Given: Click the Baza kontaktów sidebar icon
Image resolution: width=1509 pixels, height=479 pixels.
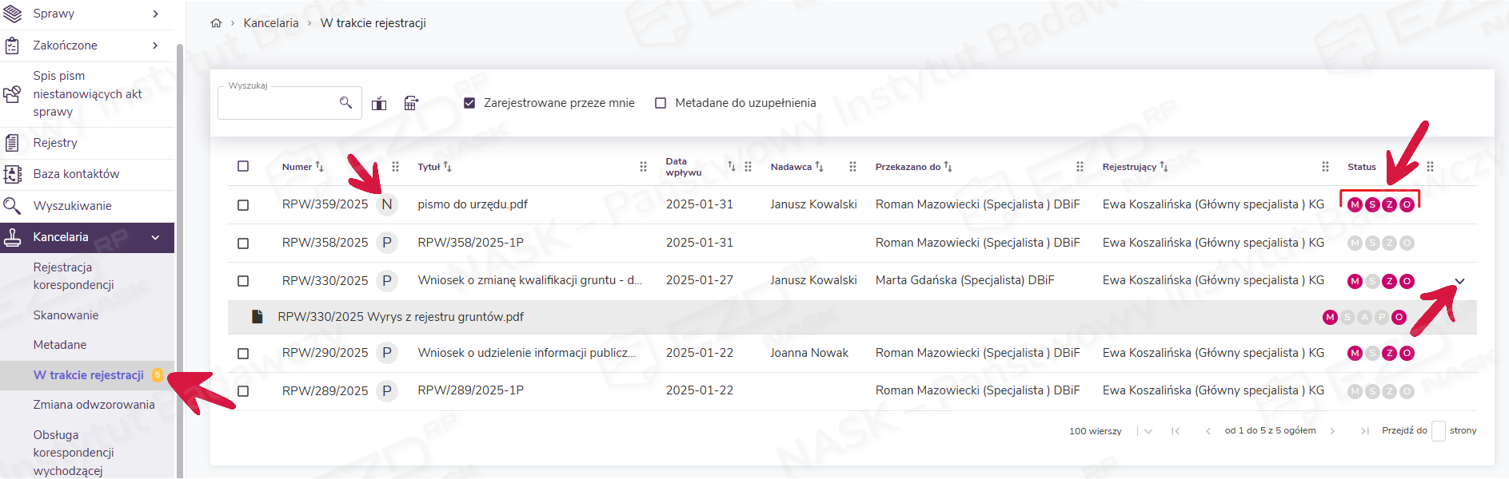Looking at the screenshot, I should [12, 174].
